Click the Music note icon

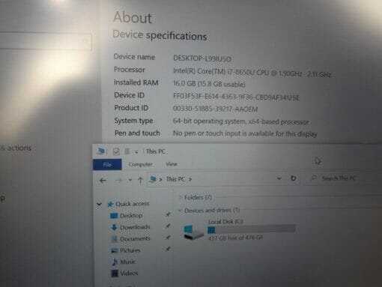(x=115, y=262)
